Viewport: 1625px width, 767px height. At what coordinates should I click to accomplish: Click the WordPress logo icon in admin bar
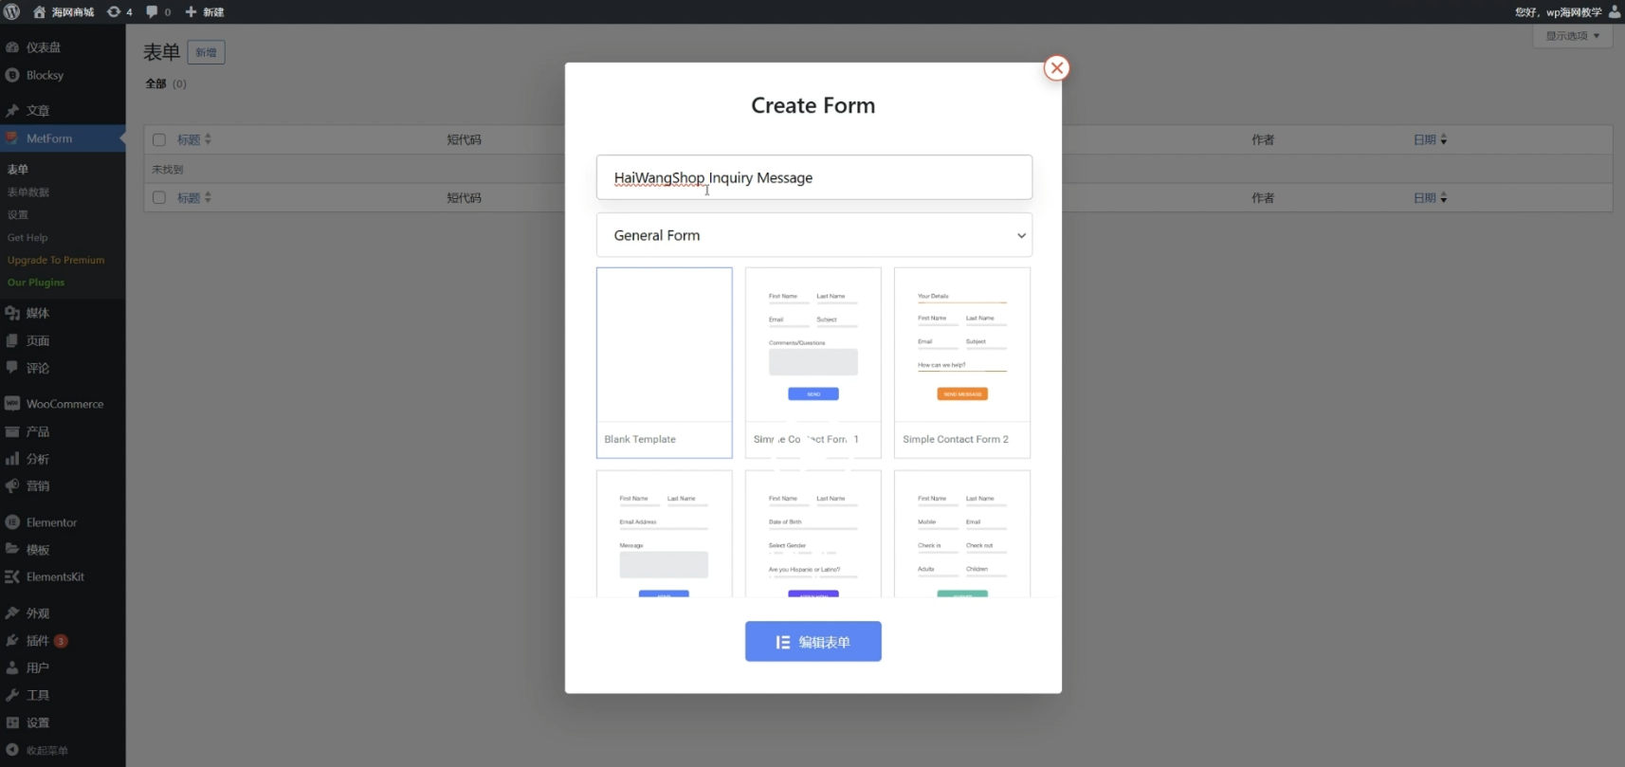(11, 11)
